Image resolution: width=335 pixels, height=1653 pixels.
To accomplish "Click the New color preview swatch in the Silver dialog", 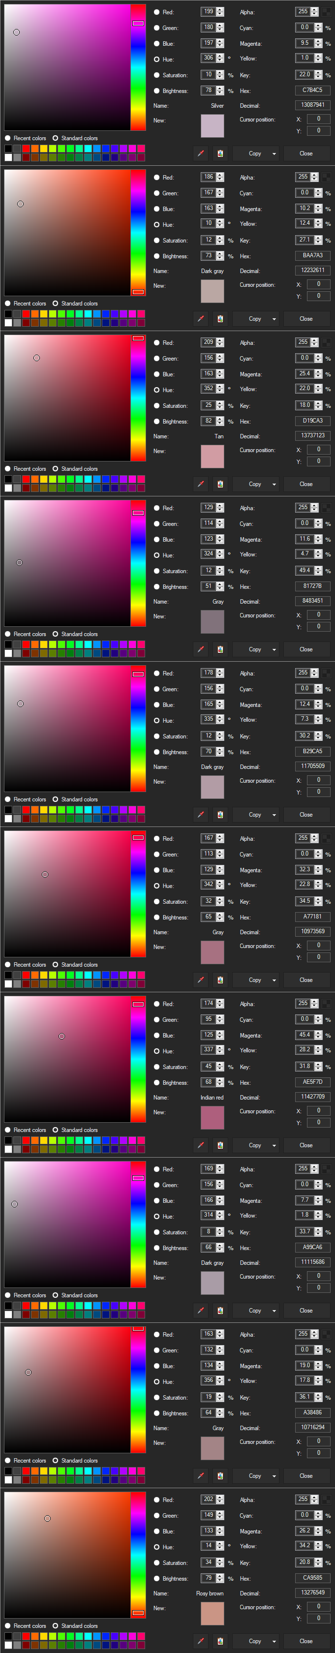I will (x=213, y=126).
